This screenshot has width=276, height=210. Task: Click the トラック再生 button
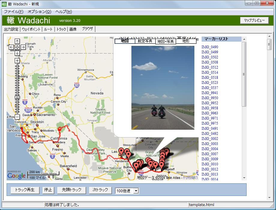pyautogui.click(x=25, y=190)
